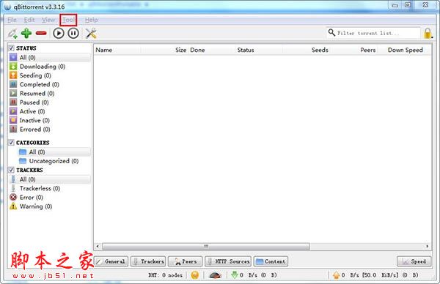Toggle the TRACKERS section checkbox
Screen dimensions: 440x284
click(11, 170)
